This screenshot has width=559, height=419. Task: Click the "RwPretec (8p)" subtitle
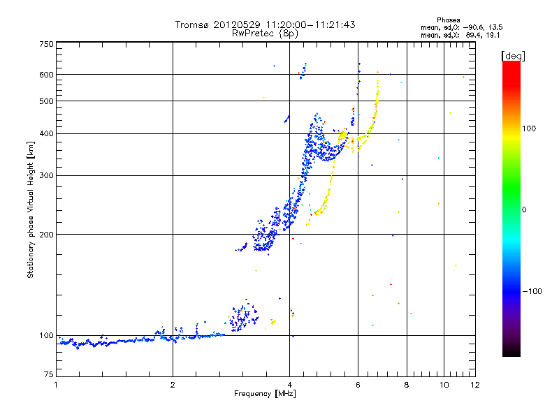(265, 34)
